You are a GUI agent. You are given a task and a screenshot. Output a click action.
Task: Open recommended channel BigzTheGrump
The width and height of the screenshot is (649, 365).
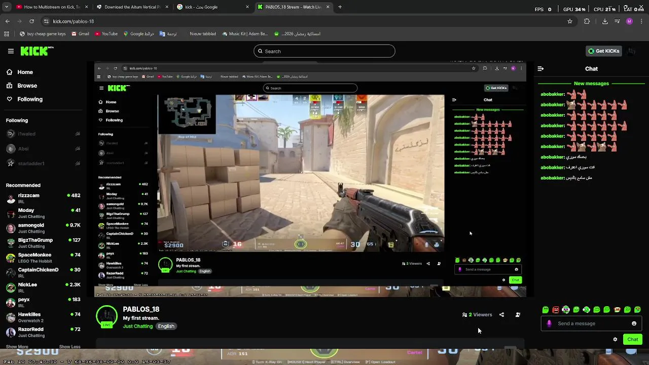pos(43,243)
